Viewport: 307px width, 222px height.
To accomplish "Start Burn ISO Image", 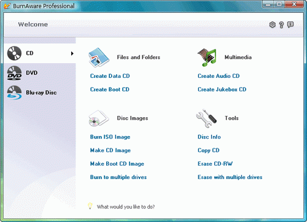I will click(110, 137).
